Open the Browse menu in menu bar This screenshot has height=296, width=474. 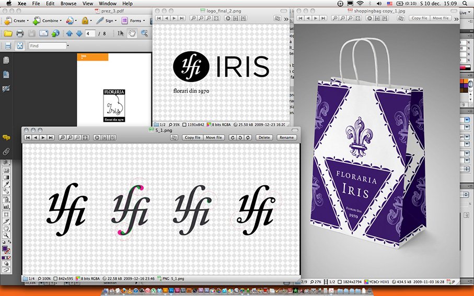pos(68,4)
